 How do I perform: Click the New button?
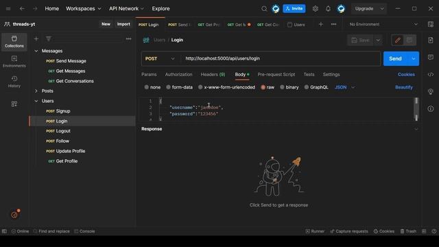(106, 24)
